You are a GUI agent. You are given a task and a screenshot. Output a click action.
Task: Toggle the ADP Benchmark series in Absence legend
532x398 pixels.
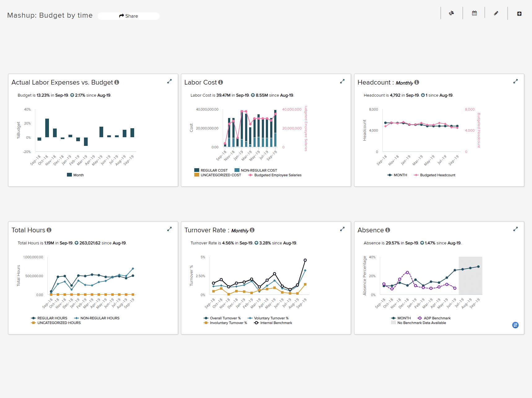pos(434,318)
